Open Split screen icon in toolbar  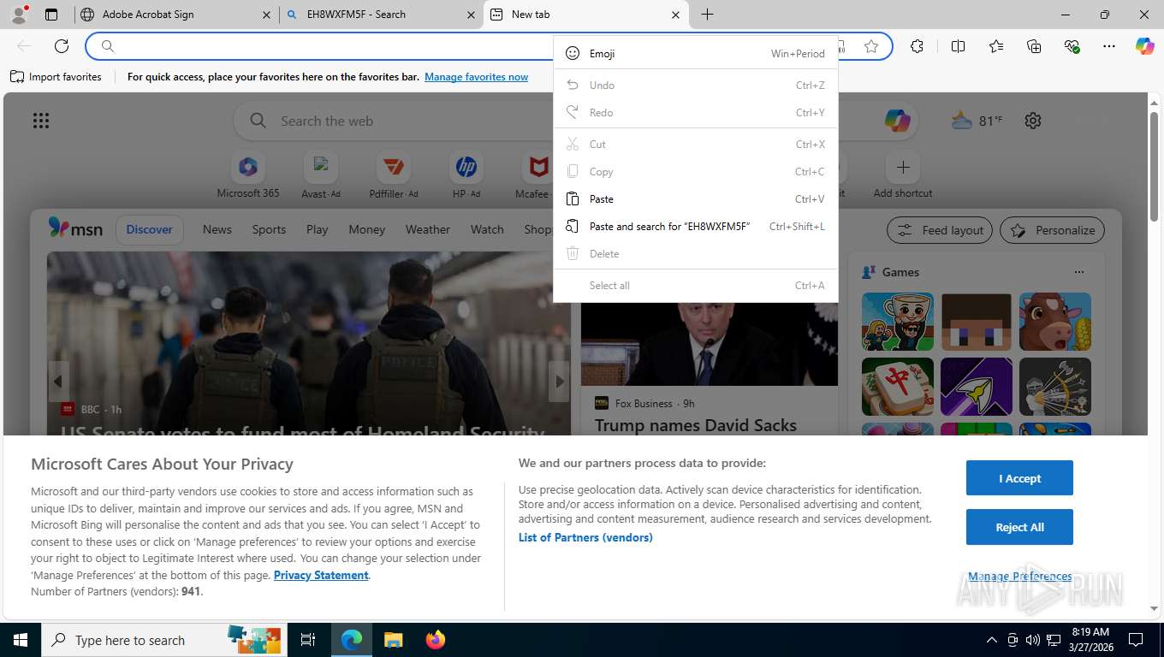pyautogui.click(x=958, y=46)
